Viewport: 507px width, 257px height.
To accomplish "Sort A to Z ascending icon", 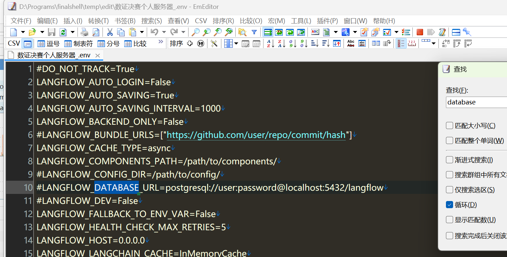I will (x=271, y=43).
